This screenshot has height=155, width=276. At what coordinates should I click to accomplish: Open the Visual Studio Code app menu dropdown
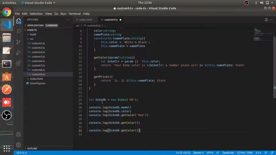pyautogui.click(x=38, y=3)
